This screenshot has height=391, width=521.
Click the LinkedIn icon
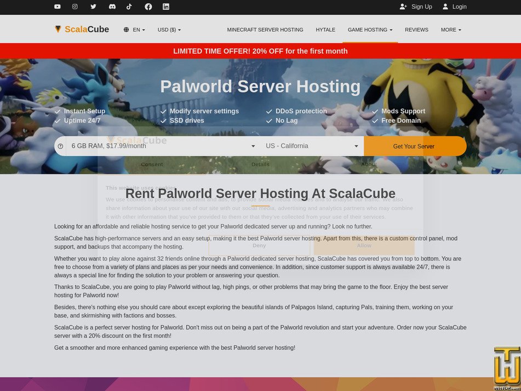[165, 7]
